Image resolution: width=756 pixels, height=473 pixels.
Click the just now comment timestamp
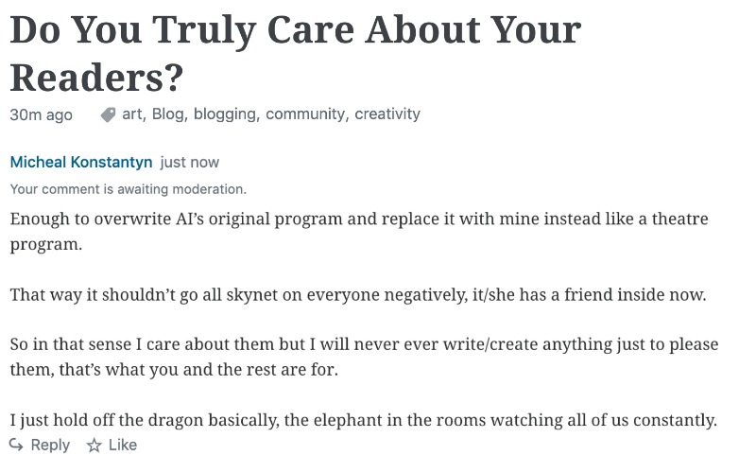pos(190,162)
